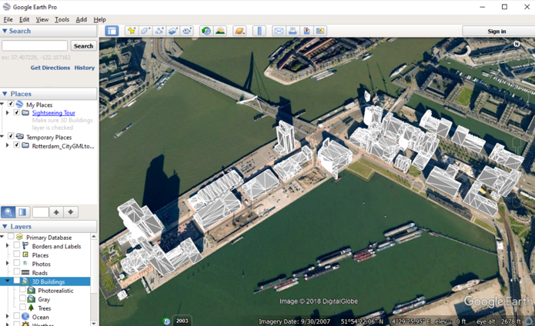The image size is (535, 326).
Task: Open the Add menu
Action: [x=81, y=19]
